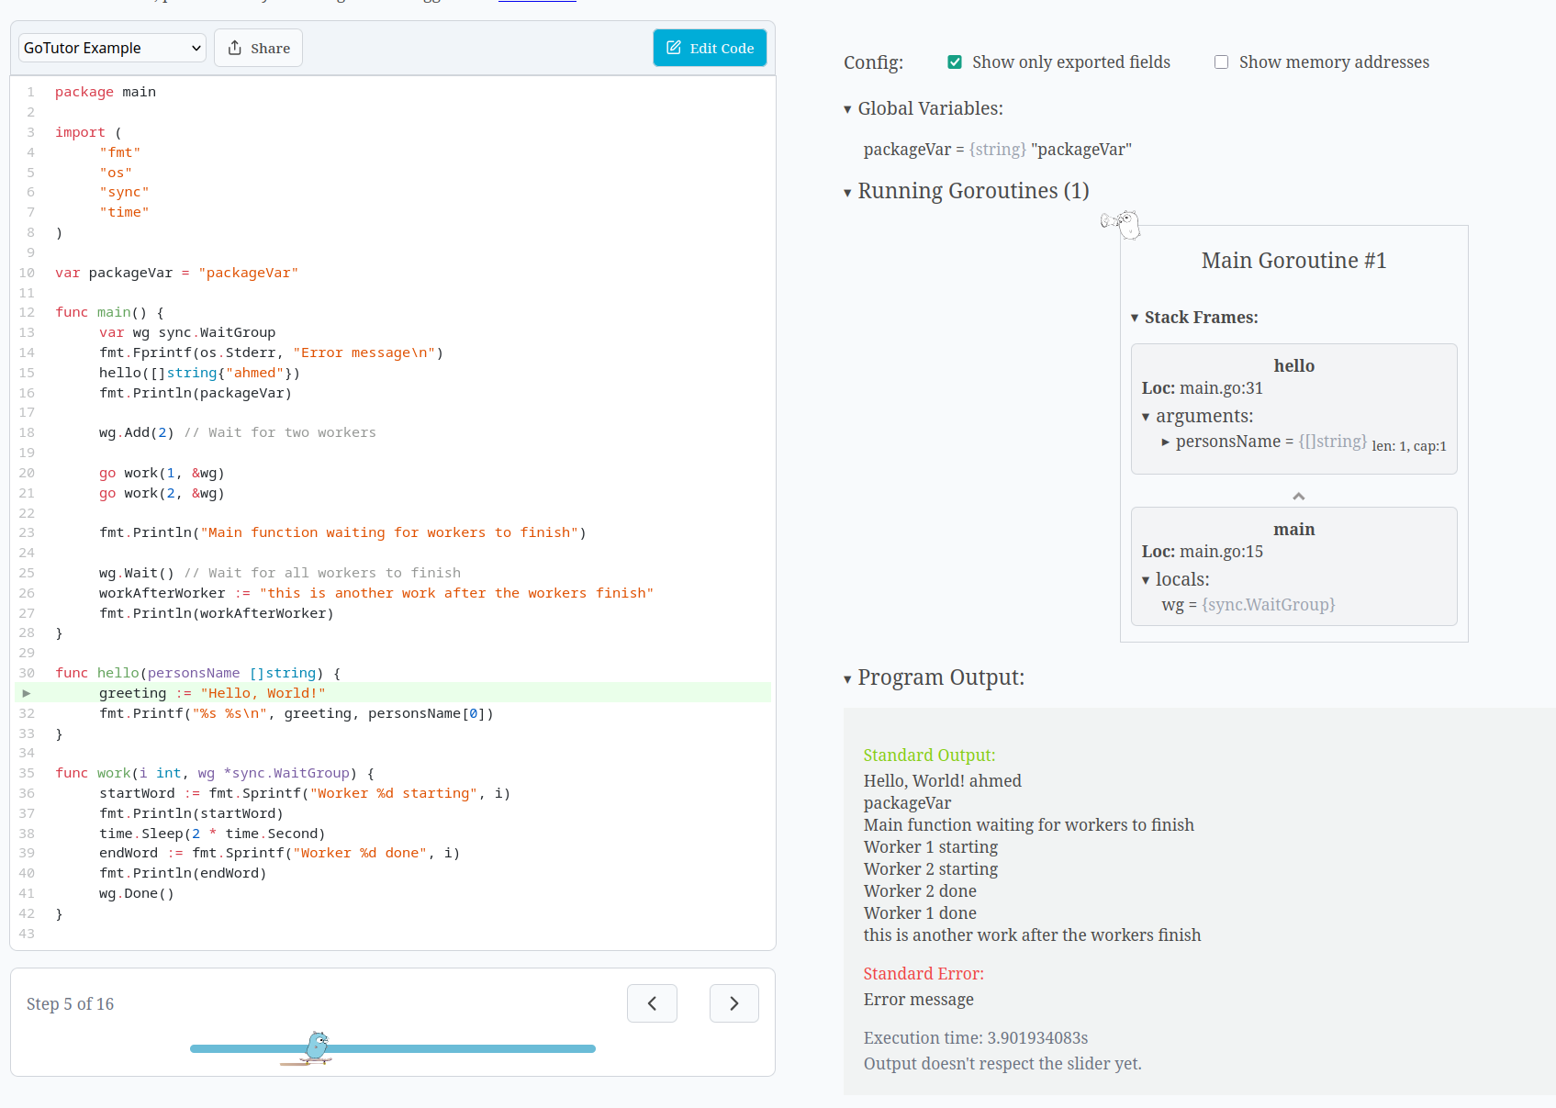Open the GoTutor Example dropdown
The width and height of the screenshot is (1556, 1108).
point(112,48)
